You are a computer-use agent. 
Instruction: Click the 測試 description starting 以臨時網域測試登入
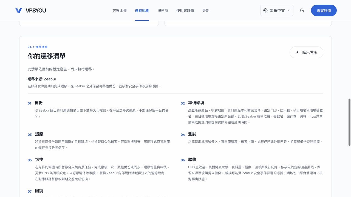(x=255, y=142)
